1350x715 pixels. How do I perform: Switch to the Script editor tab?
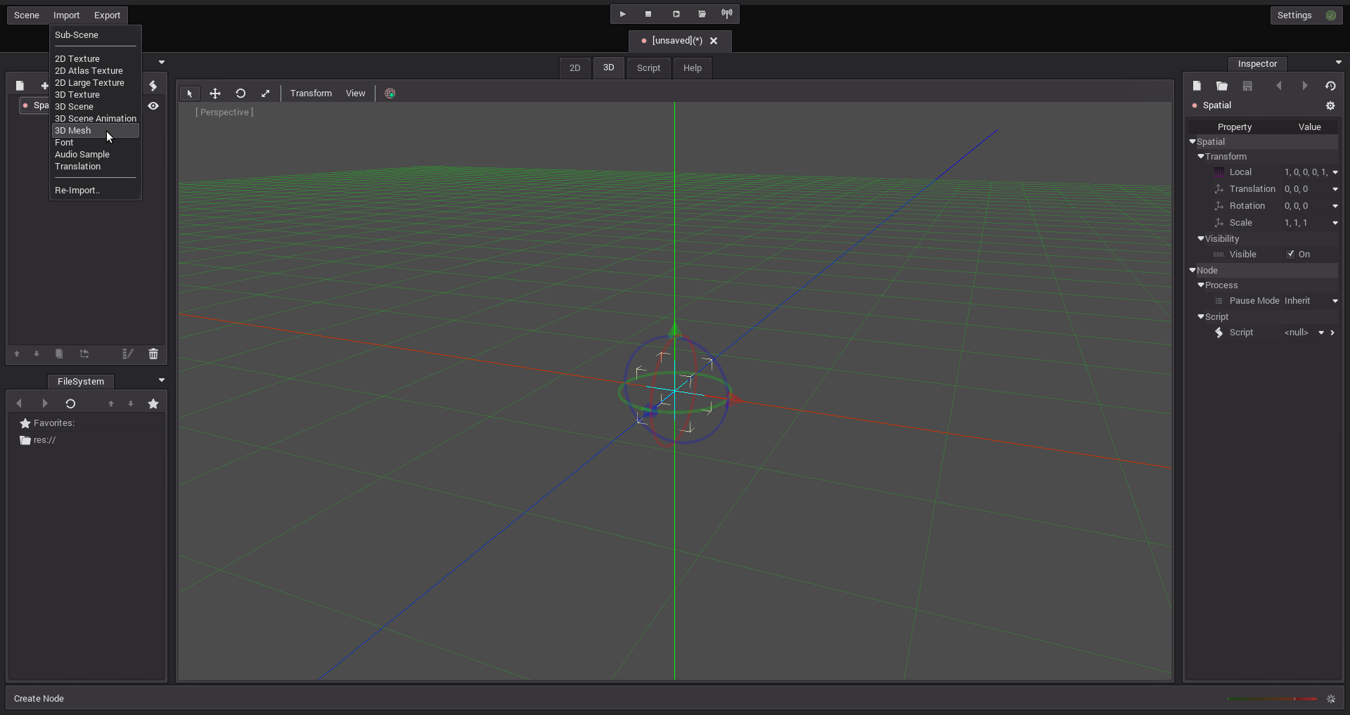(x=648, y=68)
